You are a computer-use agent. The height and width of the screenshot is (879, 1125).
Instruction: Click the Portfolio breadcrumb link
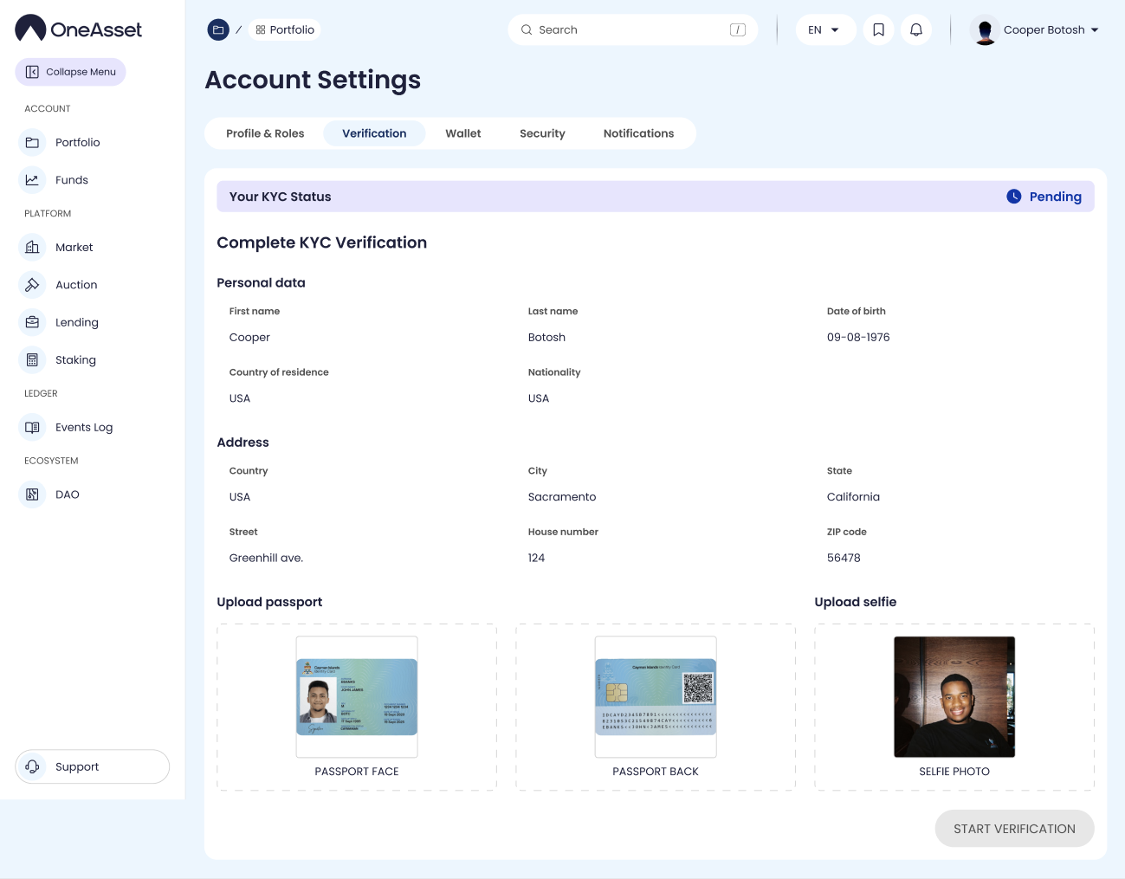tap(284, 29)
